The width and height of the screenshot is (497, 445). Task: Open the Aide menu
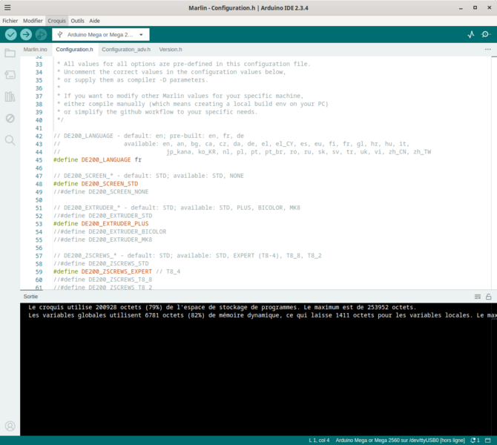point(94,21)
